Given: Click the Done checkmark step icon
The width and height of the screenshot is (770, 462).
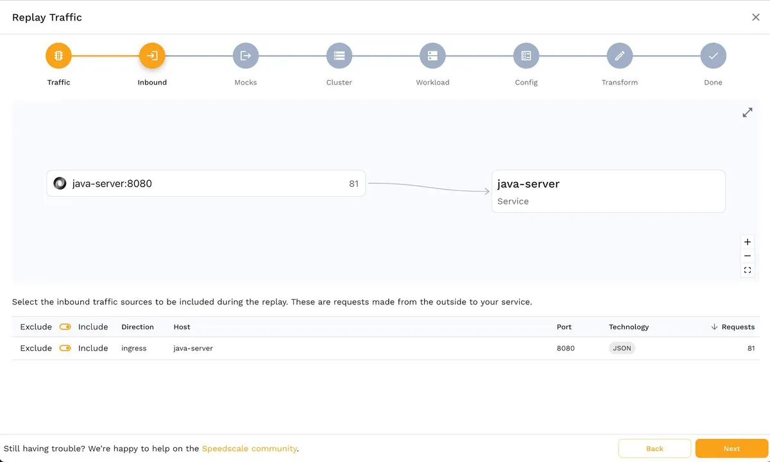Looking at the screenshot, I should 713,56.
